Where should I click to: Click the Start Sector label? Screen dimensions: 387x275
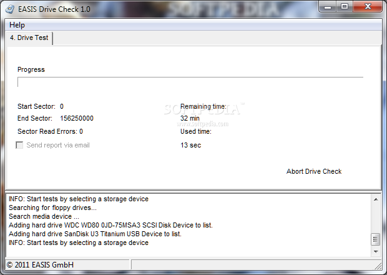pyautogui.click(x=36, y=106)
